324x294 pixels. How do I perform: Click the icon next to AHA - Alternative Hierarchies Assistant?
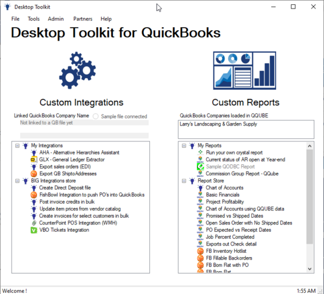pyautogui.click(x=34, y=153)
